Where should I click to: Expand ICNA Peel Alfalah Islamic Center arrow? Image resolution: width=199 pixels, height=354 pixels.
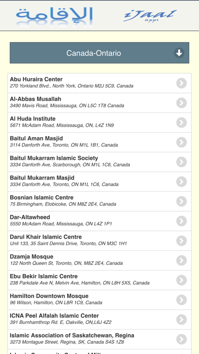[x=181, y=319]
